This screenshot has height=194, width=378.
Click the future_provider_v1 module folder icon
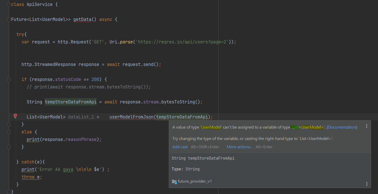point(174,182)
